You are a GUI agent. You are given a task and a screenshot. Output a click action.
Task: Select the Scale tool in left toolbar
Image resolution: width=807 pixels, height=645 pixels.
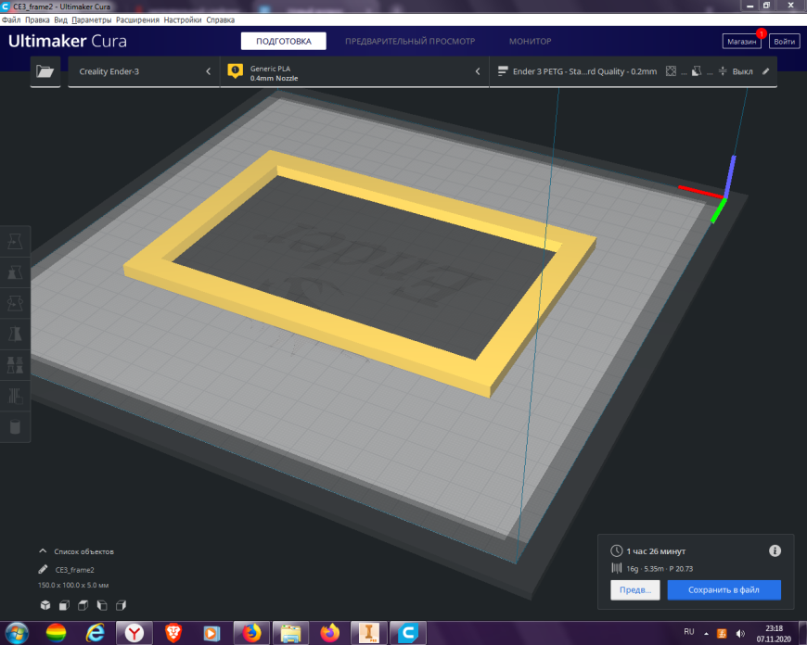point(15,272)
